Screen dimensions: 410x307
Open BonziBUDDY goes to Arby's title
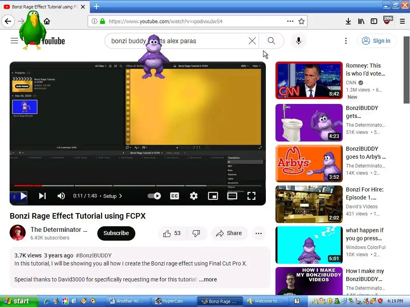pos(366,153)
